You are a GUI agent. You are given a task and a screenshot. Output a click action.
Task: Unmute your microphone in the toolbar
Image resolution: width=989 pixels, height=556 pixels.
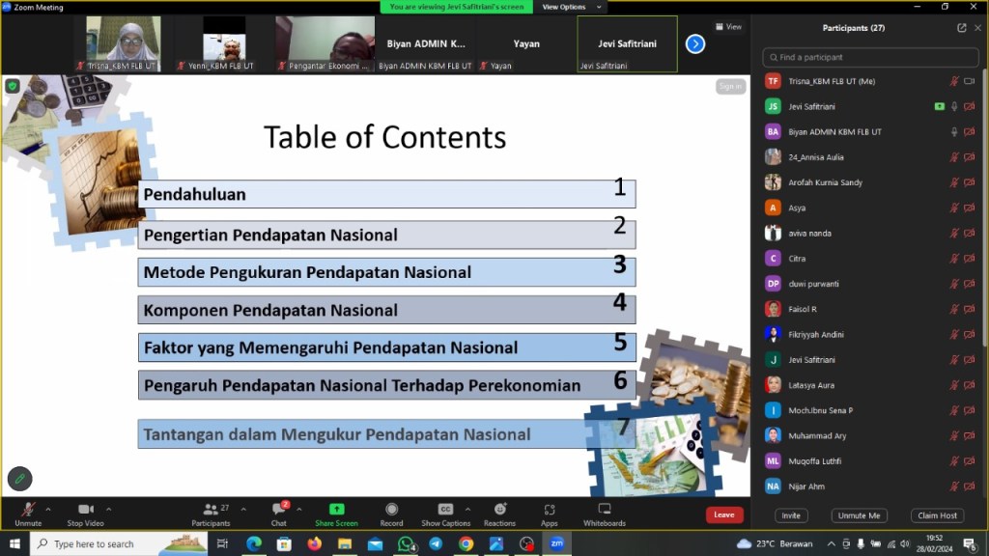[x=28, y=513]
